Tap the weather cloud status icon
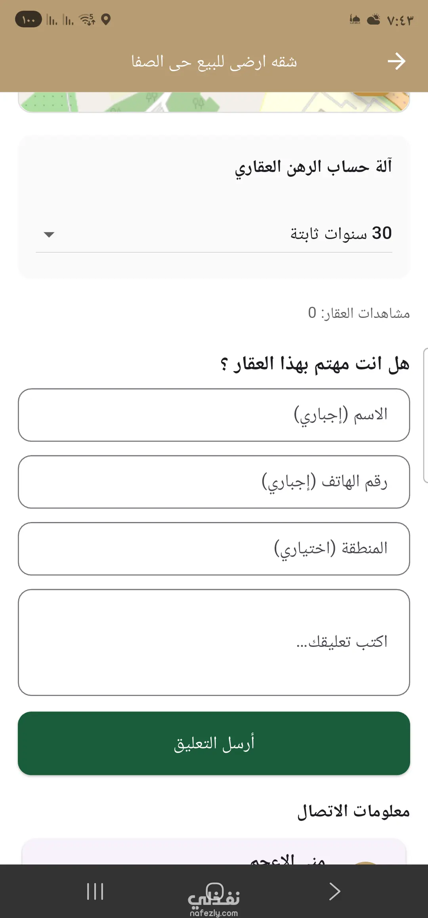Screen dimensions: 428x918 tap(373, 19)
